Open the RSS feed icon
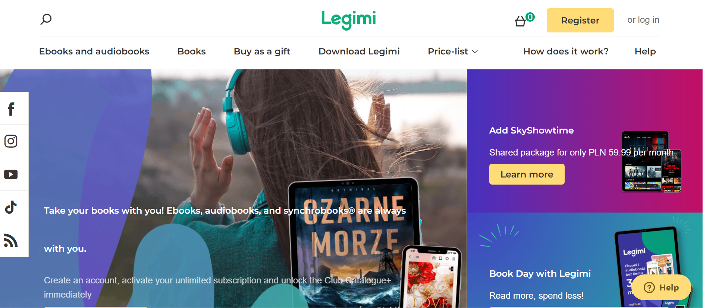This screenshot has height=308, width=703. 11,240
